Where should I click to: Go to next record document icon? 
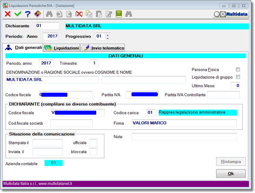pos(69,14)
